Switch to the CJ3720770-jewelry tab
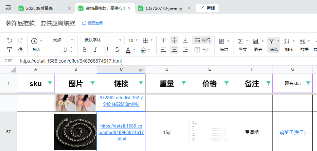 coord(163,8)
